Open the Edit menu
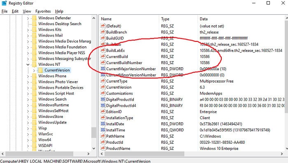The width and height of the screenshot is (288, 163). 15,11
